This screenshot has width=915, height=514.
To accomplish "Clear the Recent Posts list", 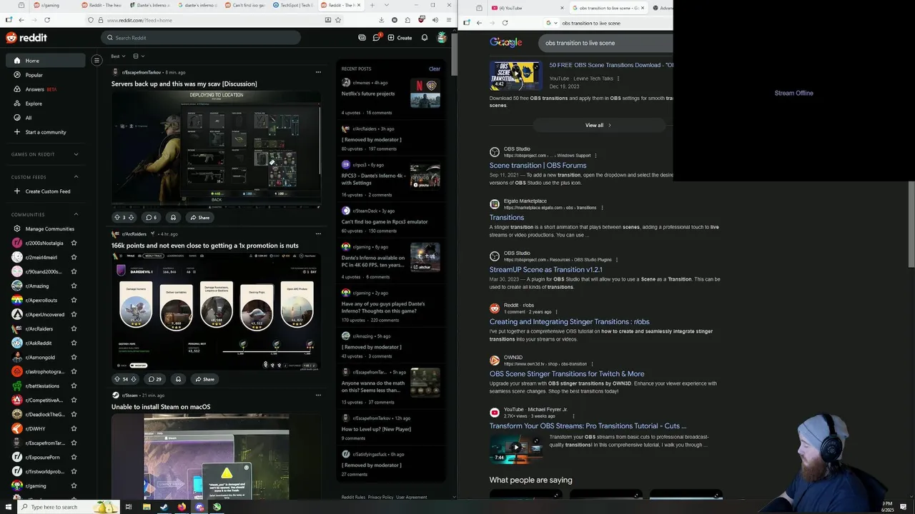I will (x=435, y=69).
